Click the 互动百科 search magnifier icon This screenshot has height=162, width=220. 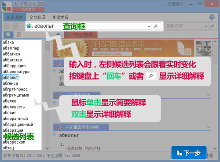point(212,26)
